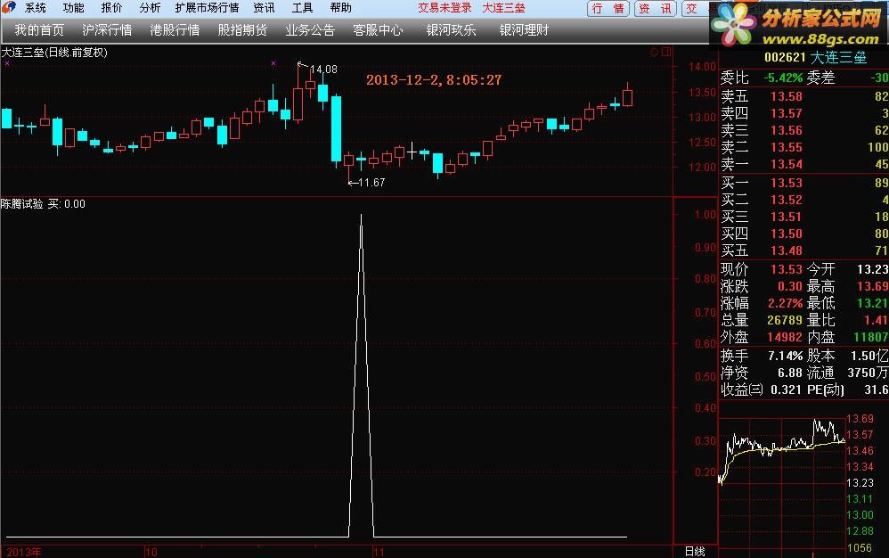Click stock code 002621 in the quote panel
Image resolution: width=889 pixels, height=558 pixels.
click(785, 57)
